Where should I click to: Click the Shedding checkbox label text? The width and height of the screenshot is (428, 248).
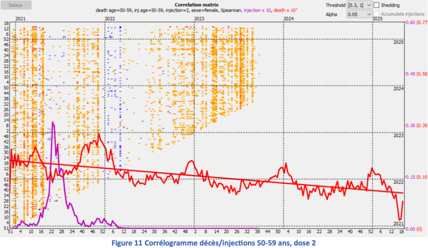pos(390,5)
